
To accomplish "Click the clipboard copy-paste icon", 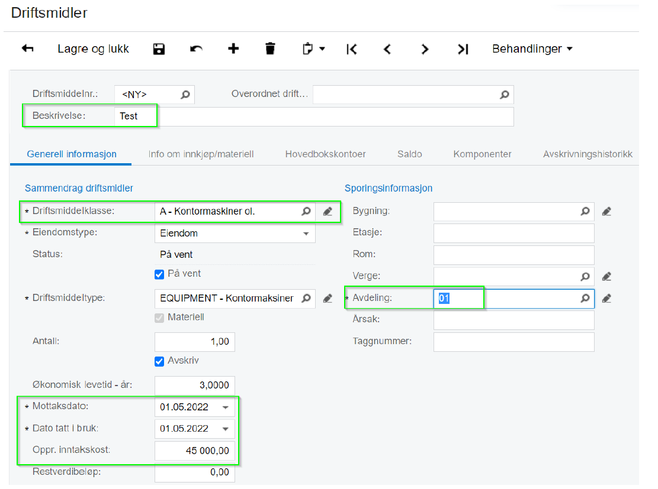I will coord(307,48).
